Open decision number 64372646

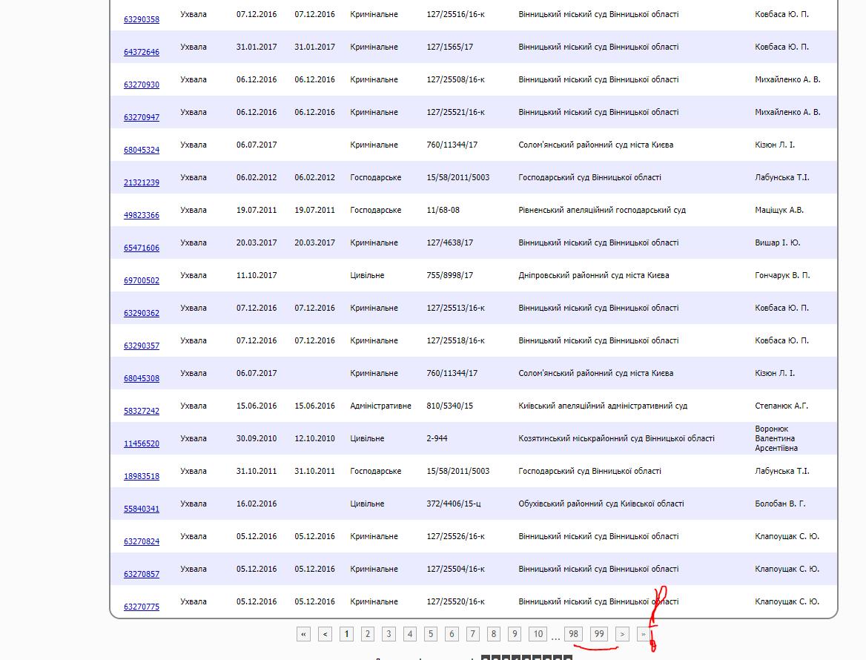tap(141, 52)
